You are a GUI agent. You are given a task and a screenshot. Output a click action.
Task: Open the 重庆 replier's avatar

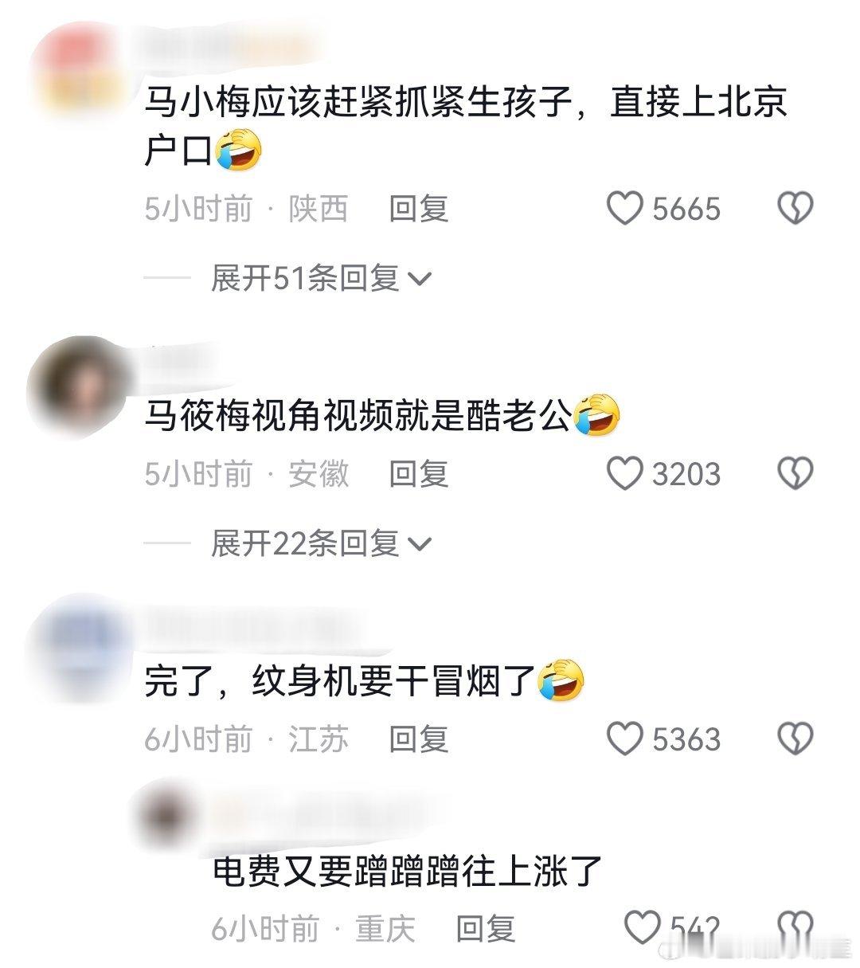tap(169, 814)
